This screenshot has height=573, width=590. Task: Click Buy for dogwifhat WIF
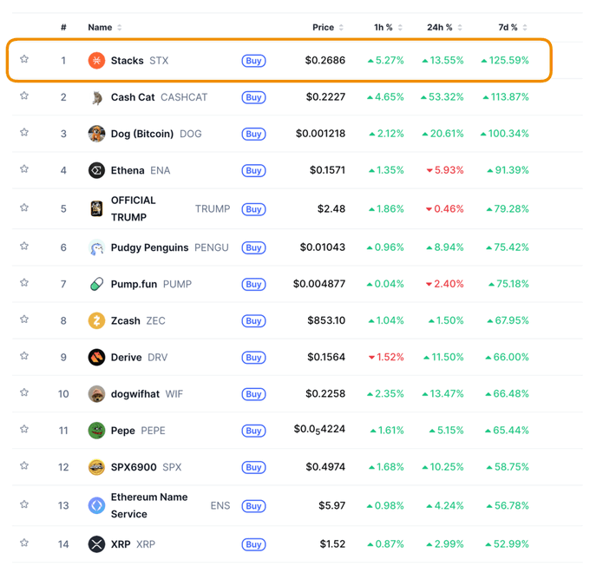(253, 394)
